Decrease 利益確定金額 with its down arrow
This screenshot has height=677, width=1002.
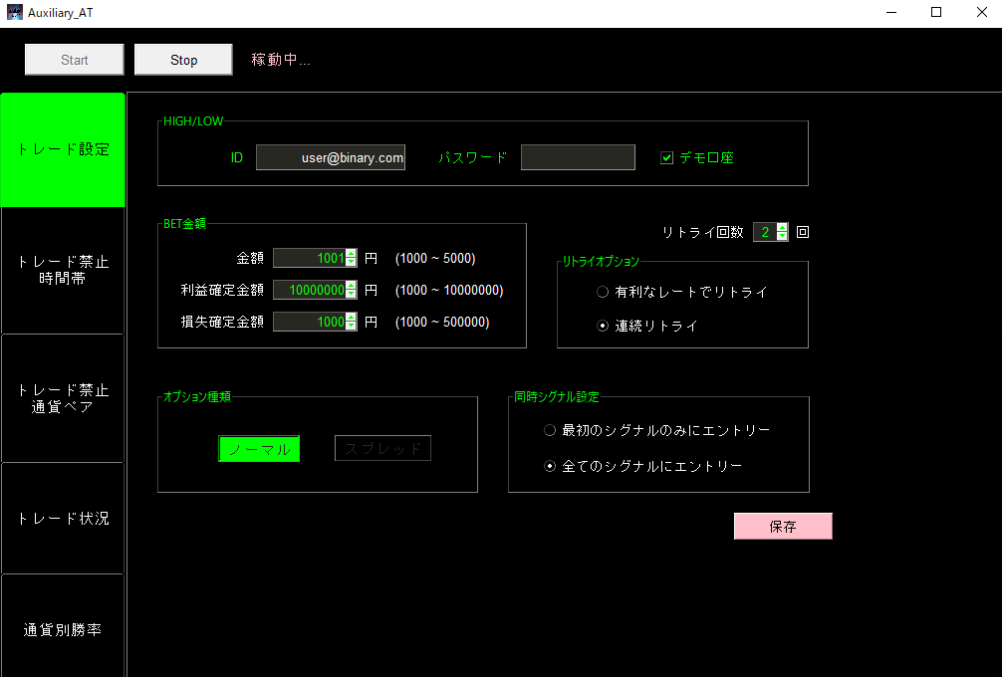(x=351, y=294)
